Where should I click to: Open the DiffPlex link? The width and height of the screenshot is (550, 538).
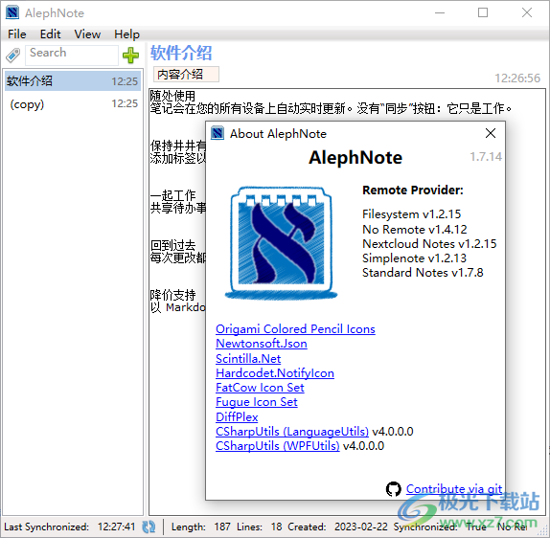click(x=237, y=416)
